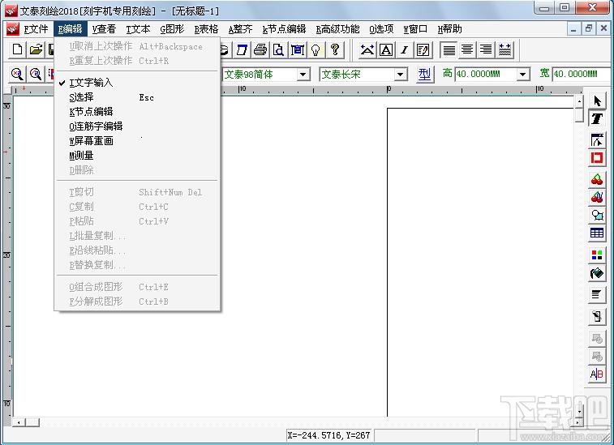Viewport: 614px width, 445px height.
Task: Choose 屏幕重画 from the edit menu
Action: [137, 141]
